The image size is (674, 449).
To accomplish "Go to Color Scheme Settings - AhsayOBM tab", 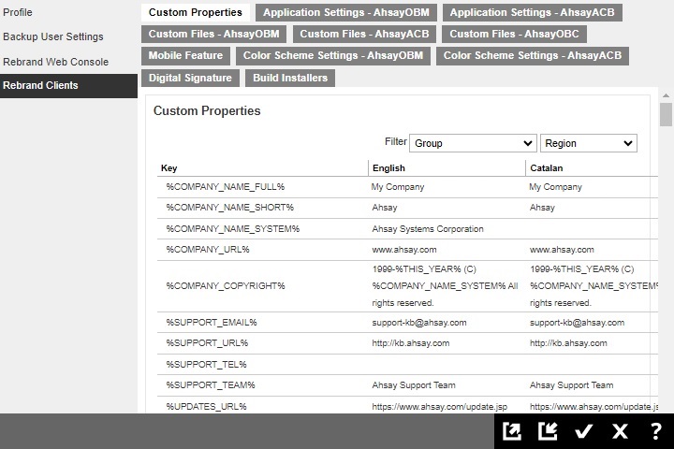I will (x=333, y=56).
